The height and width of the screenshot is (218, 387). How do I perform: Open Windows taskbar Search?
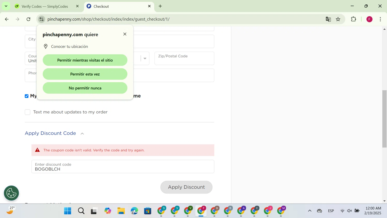(x=81, y=211)
